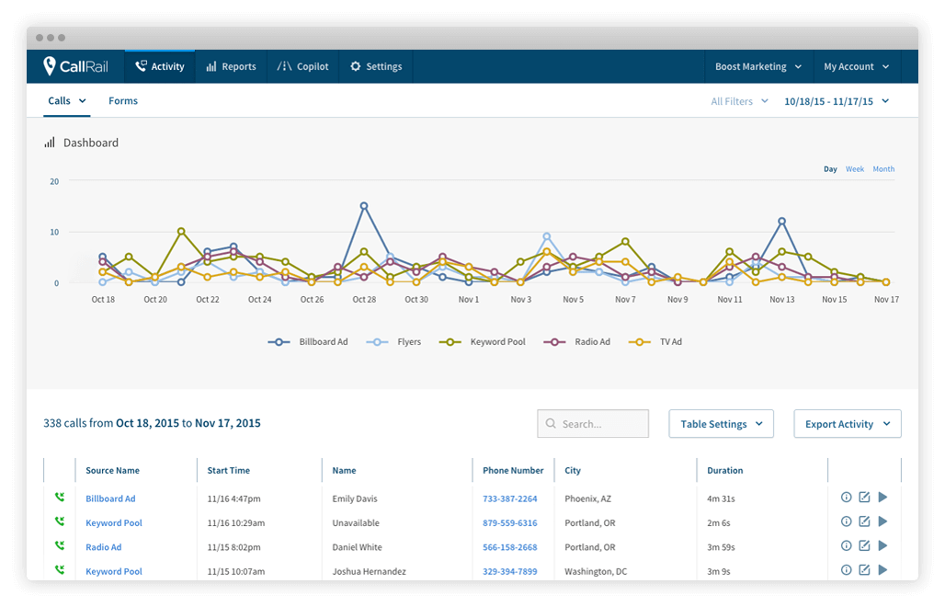Viewport: 945px width, 607px height.
Task: Click phone number 566-158-2668
Action: (x=510, y=546)
